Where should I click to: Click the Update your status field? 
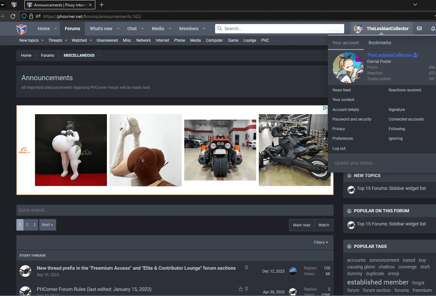click(x=382, y=163)
